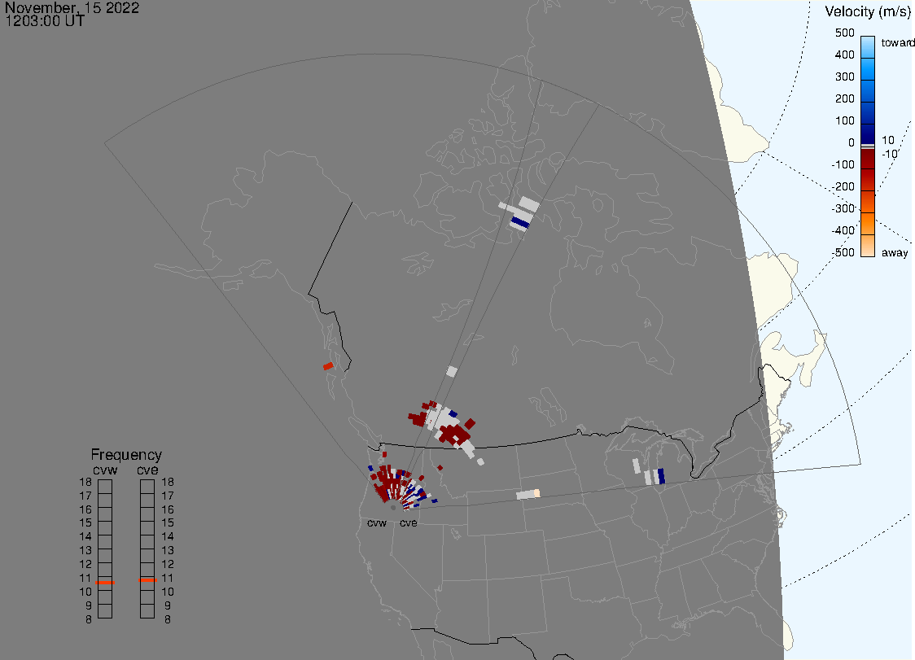Click the bottom cell of the cve frequency bar
The width and height of the screenshot is (915, 660).
pyautogui.click(x=147, y=611)
